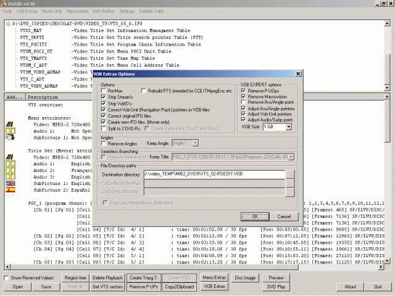Uncheck Strip VobID's option

103,103
